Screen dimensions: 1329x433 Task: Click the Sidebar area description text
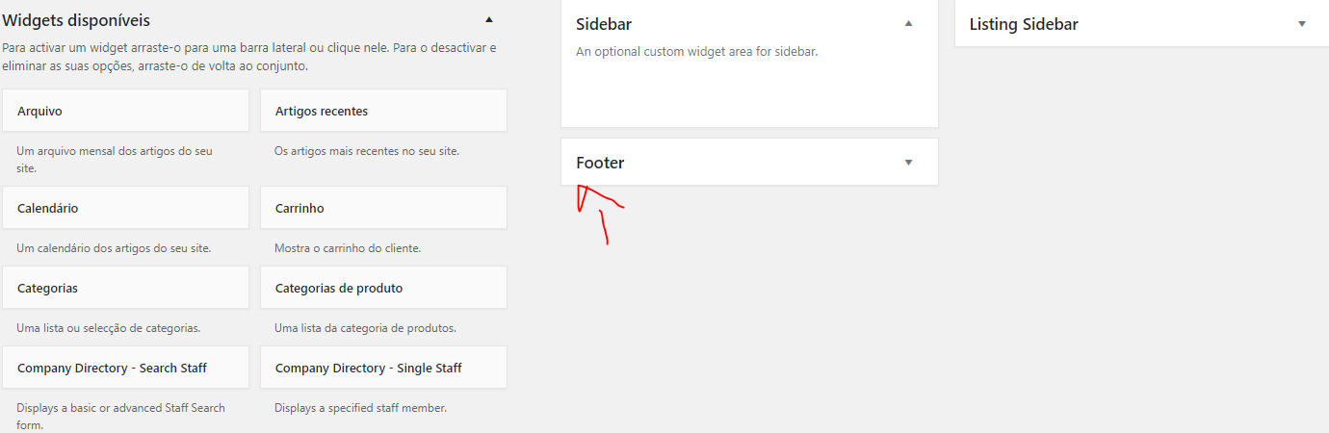[696, 51]
